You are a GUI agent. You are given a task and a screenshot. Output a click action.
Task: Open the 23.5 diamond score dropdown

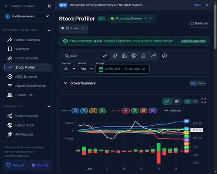[x=73, y=28]
